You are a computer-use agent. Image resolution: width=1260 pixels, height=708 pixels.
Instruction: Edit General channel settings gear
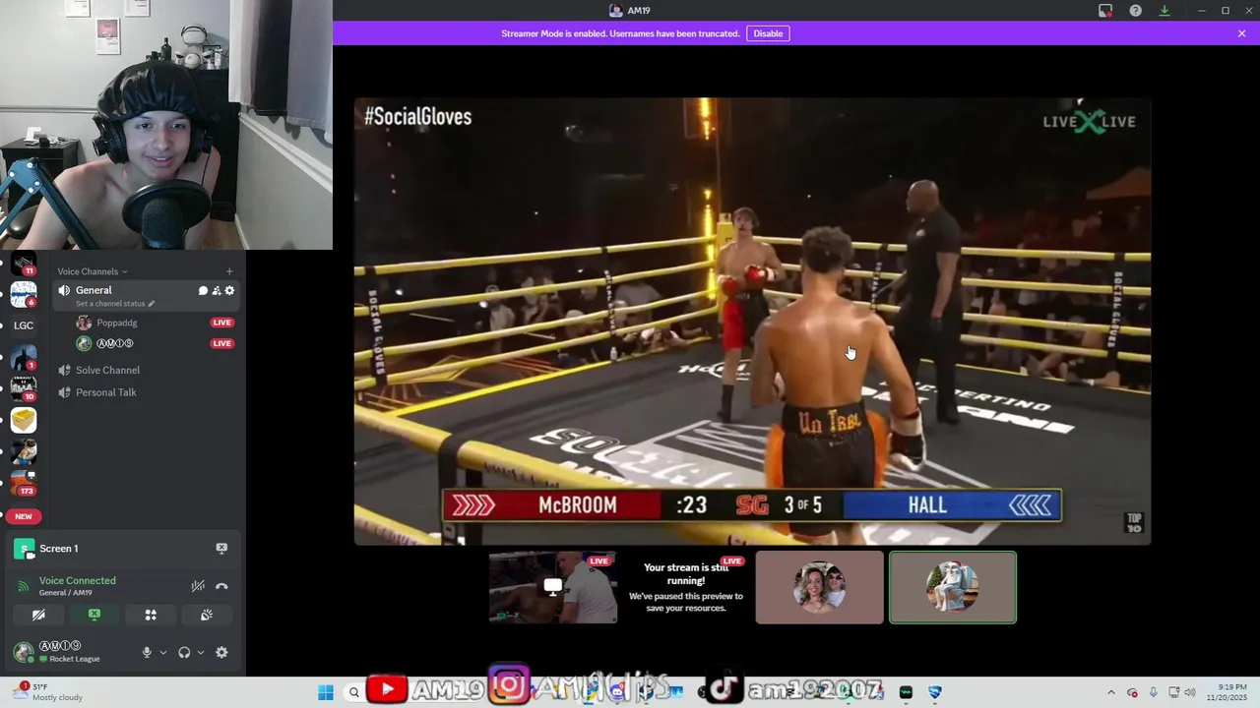click(229, 290)
